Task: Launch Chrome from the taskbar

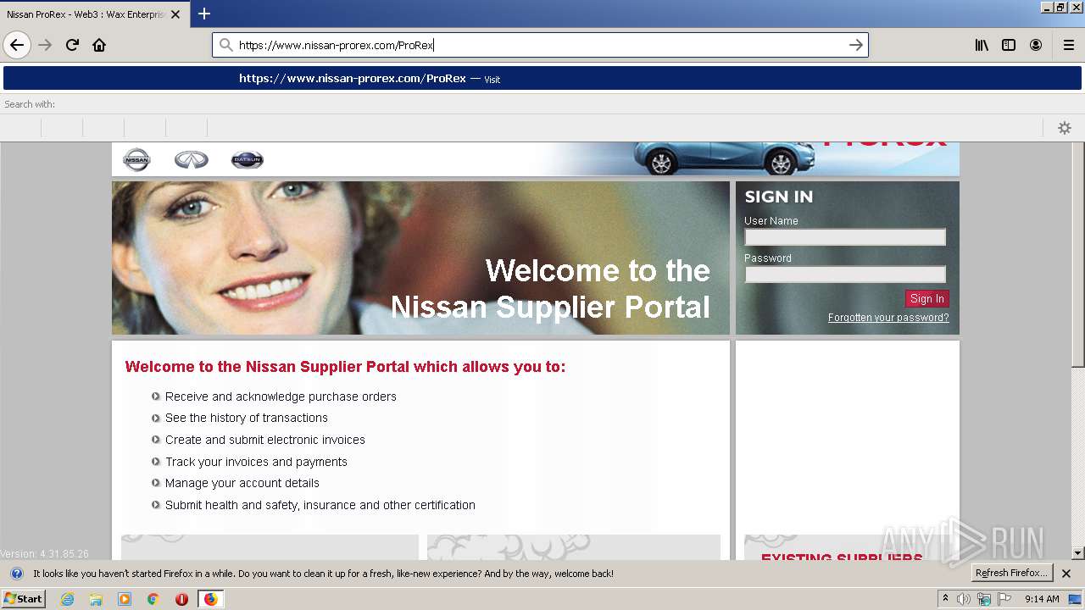Action: [x=153, y=599]
